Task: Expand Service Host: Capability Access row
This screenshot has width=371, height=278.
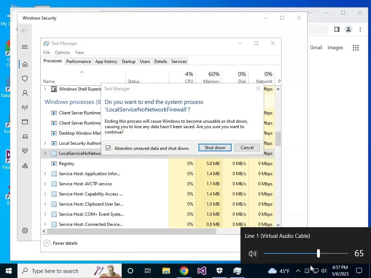Action: [x=45, y=194]
